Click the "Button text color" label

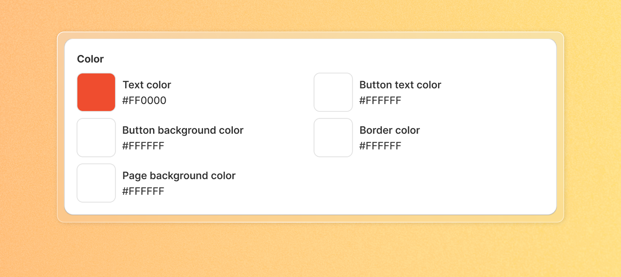400,85
